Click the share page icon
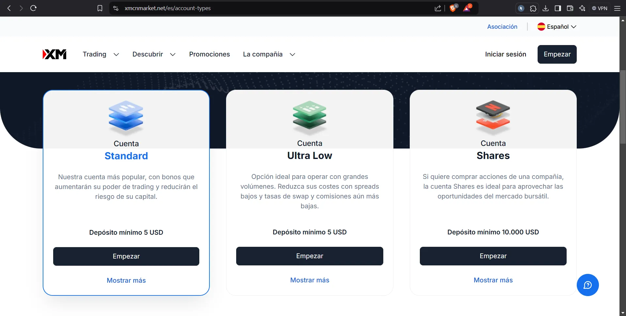Image resolution: width=626 pixels, height=316 pixels. click(438, 8)
